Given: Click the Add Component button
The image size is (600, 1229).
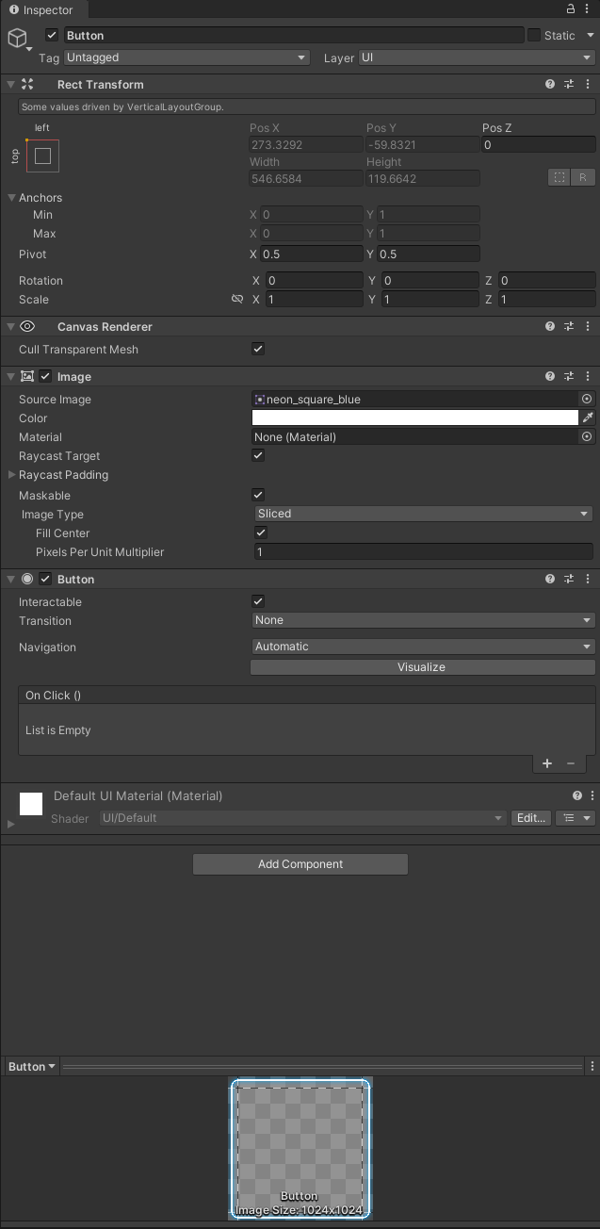Looking at the screenshot, I should coord(300,864).
